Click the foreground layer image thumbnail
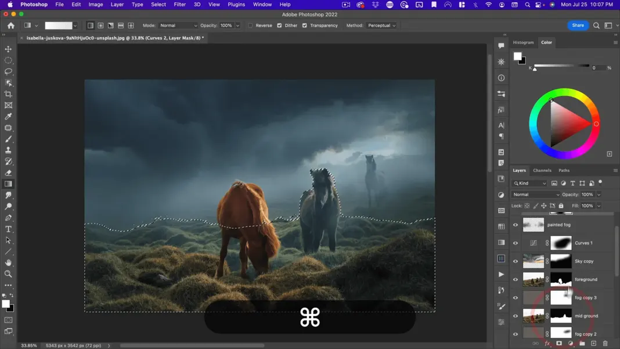The width and height of the screenshot is (620, 349). point(533,279)
